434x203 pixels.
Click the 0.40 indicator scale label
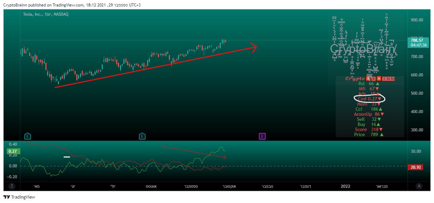[x=13, y=144]
